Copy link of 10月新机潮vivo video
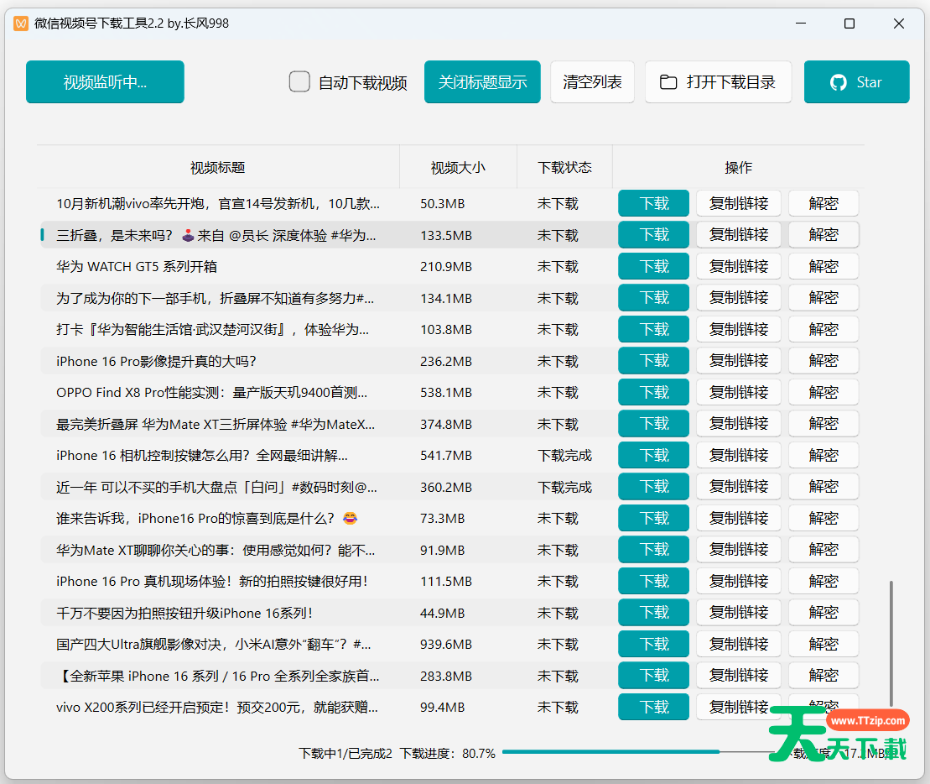This screenshot has height=784, width=930. (x=738, y=203)
